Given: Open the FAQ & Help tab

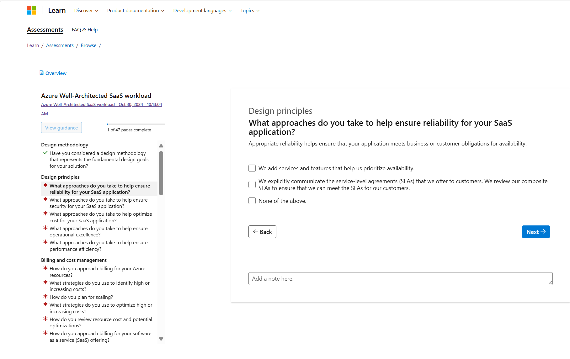Looking at the screenshot, I should (x=85, y=30).
